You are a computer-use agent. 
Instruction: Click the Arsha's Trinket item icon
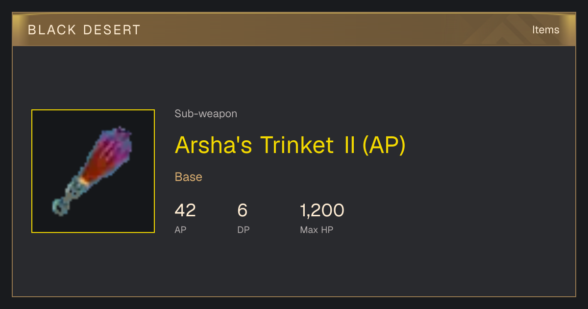(x=93, y=171)
